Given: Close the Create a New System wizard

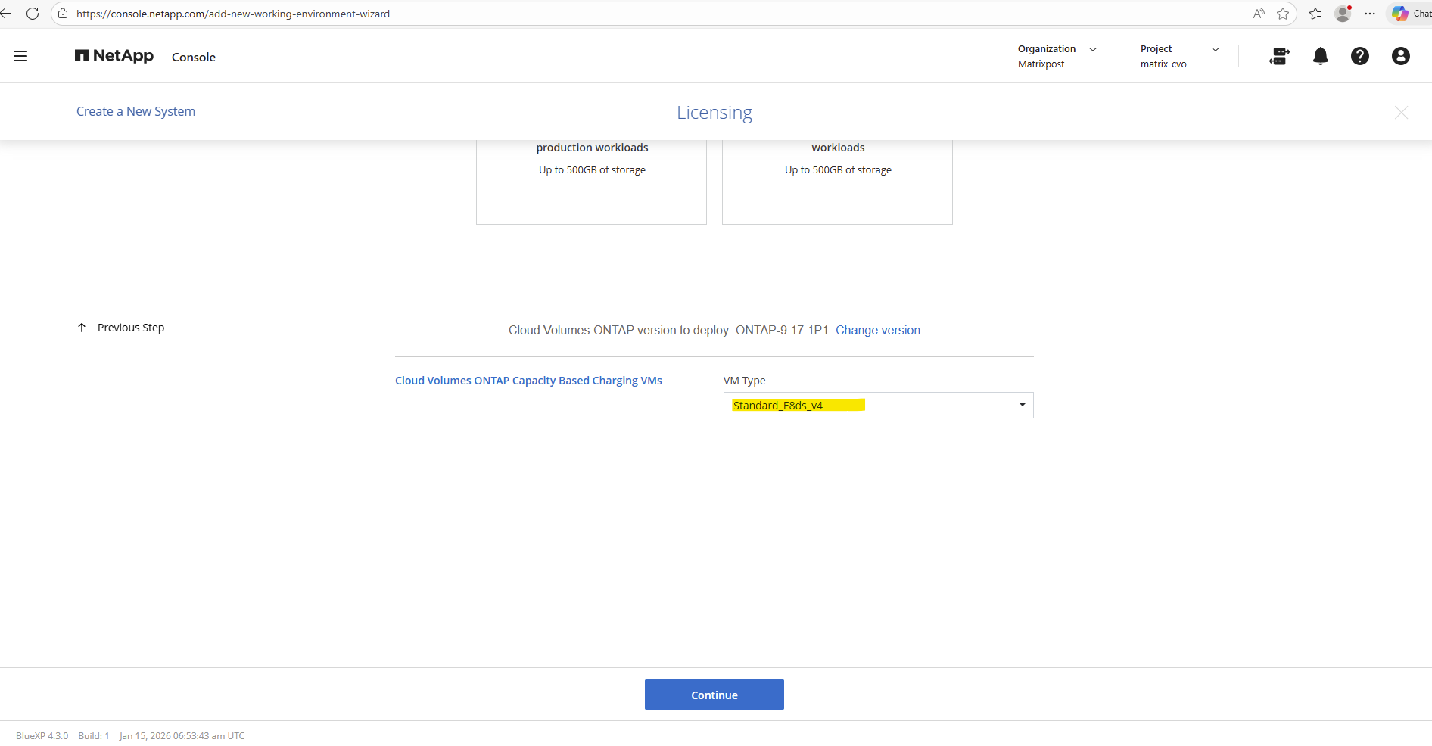Looking at the screenshot, I should [1401, 112].
